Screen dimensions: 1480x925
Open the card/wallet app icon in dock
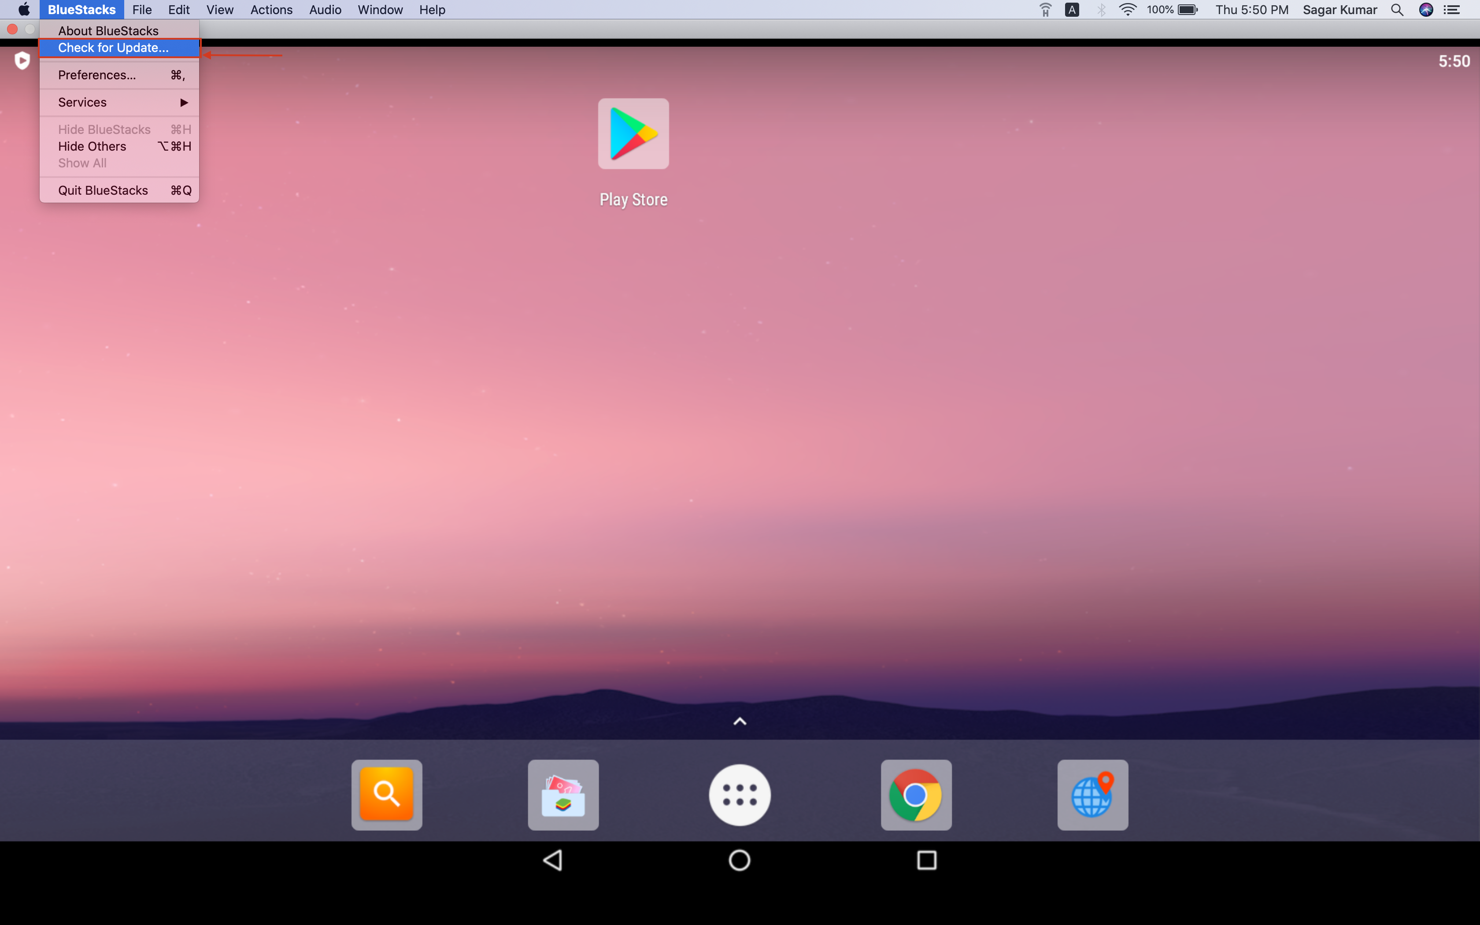tap(564, 793)
